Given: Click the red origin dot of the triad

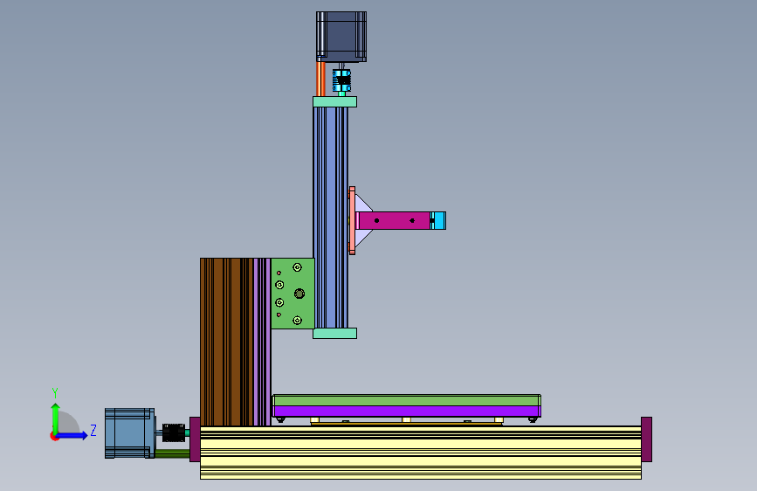Looking at the screenshot, I should tap(54, 436).
